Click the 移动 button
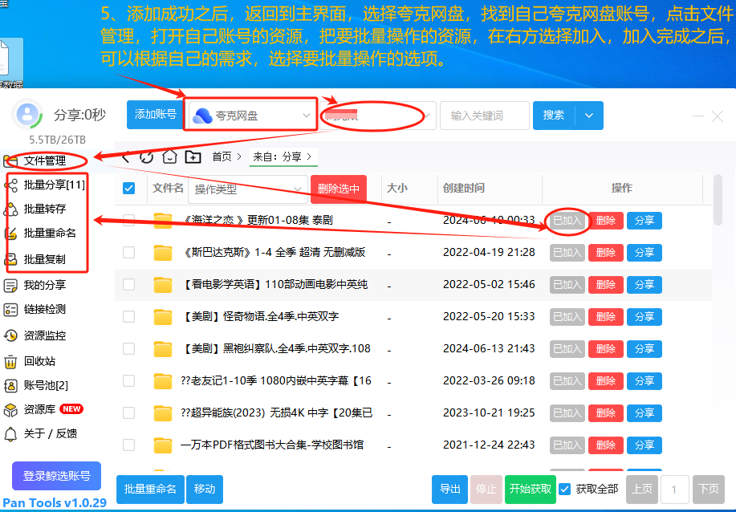This screenshot has height=512, width=736. (x=205, y=489)
